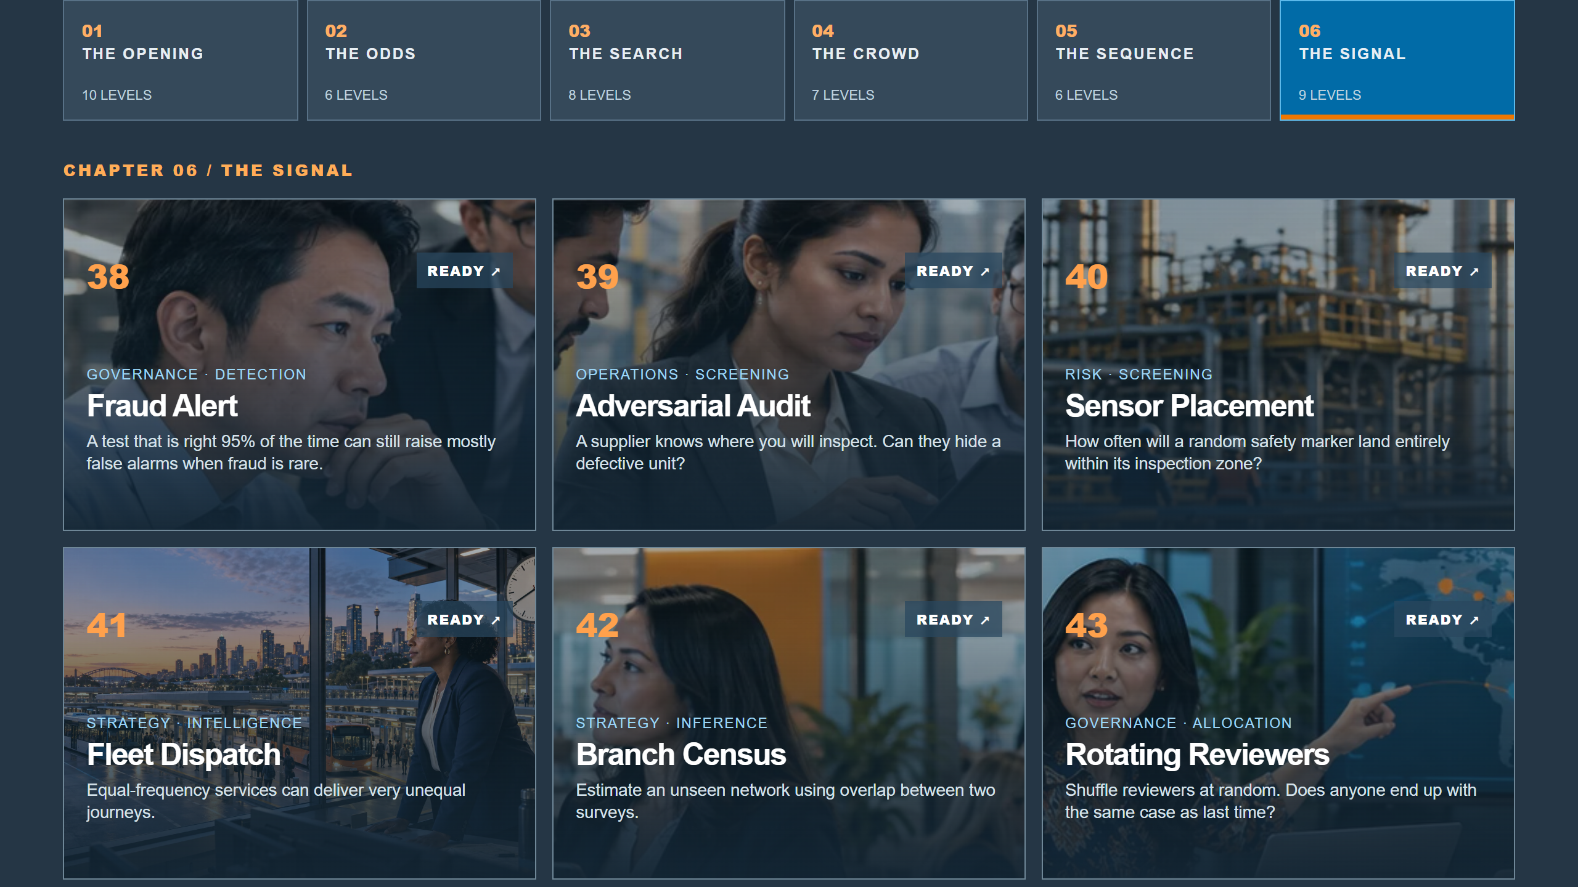This screenshot has height=887, width=1578.
Task: Open chapter 05 The Sequence tab
Action: coord(1153,60)
